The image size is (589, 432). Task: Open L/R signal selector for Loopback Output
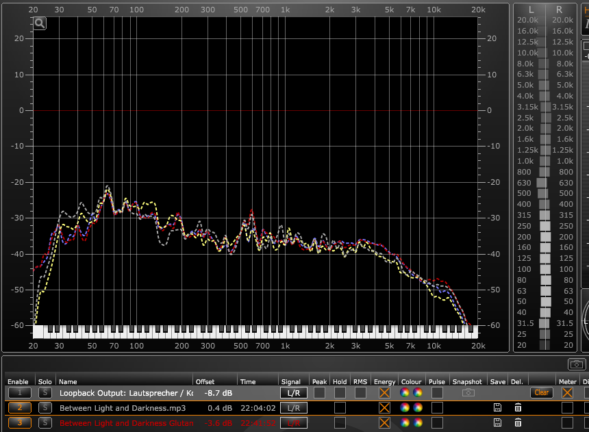[x=293, y=393]
